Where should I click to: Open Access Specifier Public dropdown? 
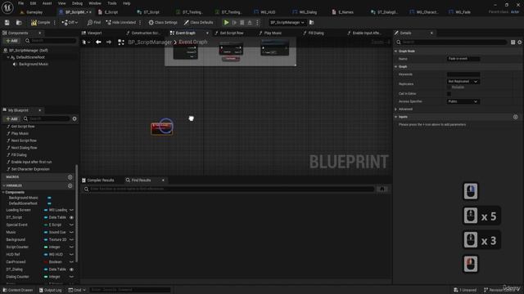[x=463, y=101]
